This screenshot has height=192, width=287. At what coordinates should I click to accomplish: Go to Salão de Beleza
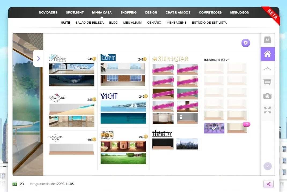tap(90, 23)
